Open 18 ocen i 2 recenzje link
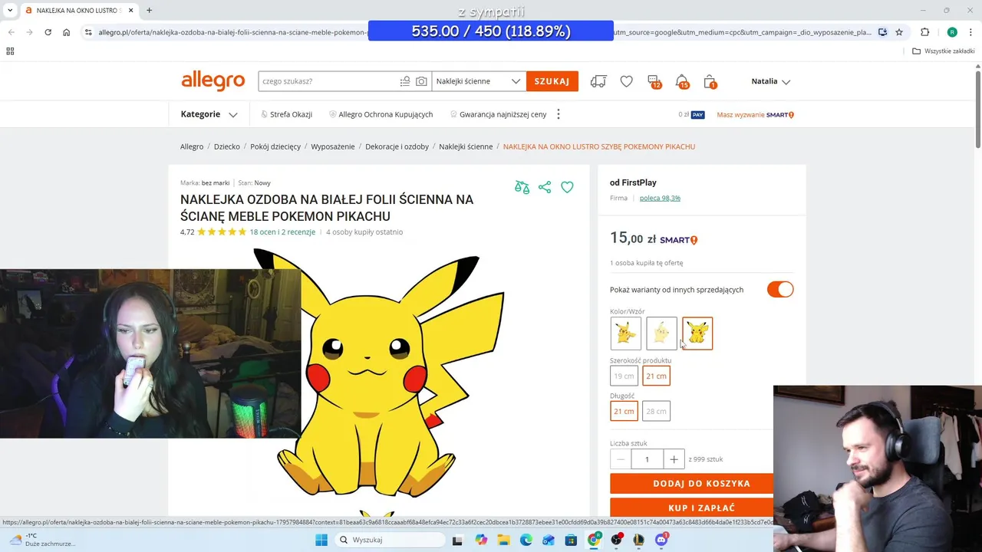Image resolution: width=982 pixels, height=552 pixels. (282, 232)
